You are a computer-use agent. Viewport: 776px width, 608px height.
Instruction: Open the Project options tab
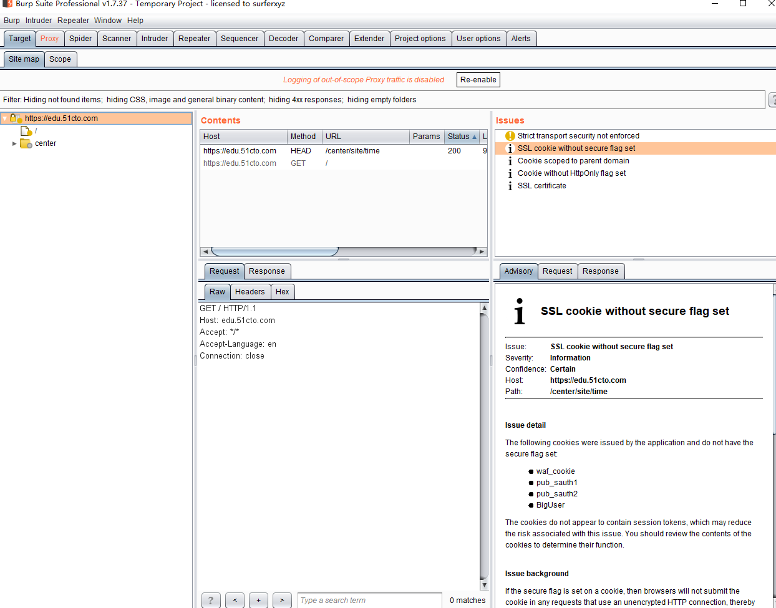(420, 39)
